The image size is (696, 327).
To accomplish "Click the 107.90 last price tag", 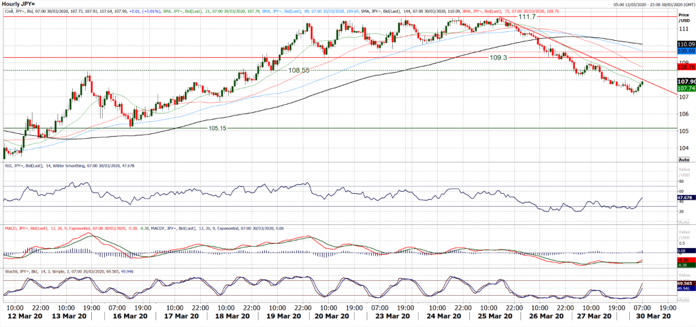I will 685,82.
